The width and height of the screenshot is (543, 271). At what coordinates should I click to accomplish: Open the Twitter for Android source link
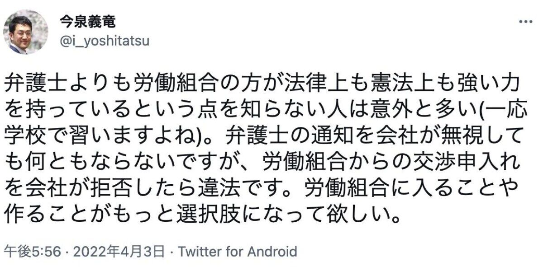tap(238, 252)
